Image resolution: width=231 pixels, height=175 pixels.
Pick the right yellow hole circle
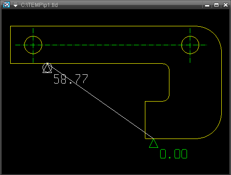190,45
